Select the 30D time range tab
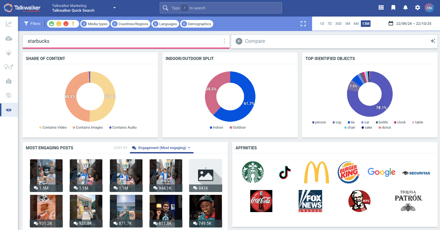The width and height of the screenshot is (440, 230). [338, 24]
